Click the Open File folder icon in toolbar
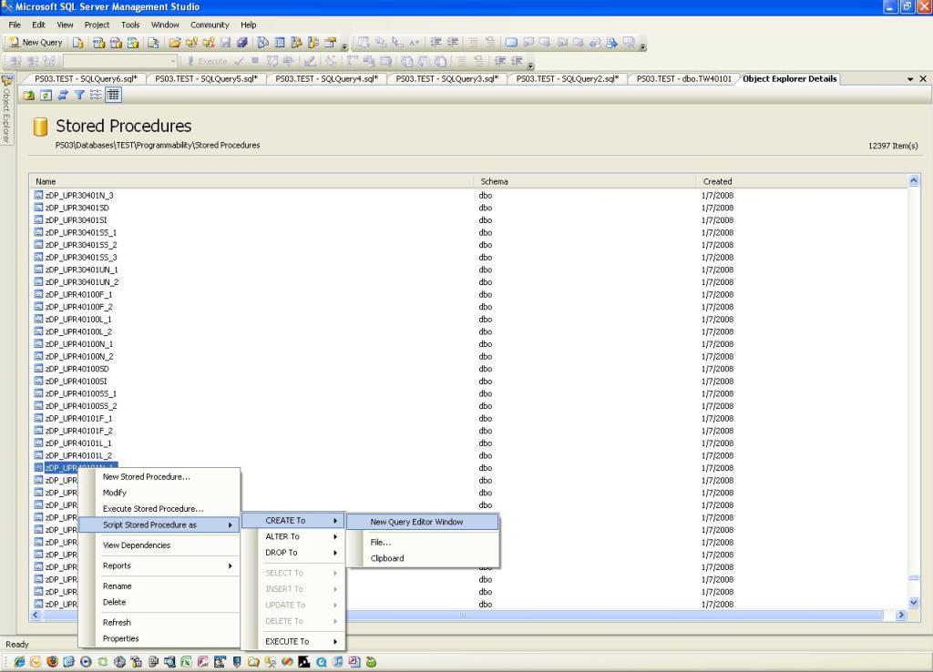 (x=174, y=42)
